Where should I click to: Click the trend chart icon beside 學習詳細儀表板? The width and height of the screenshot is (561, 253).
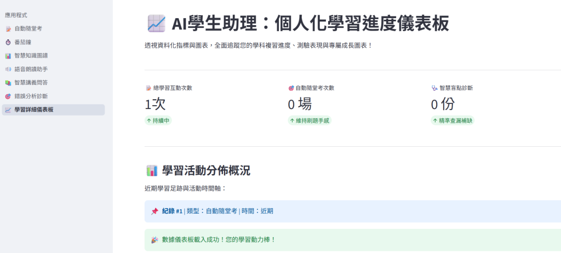click(x=8, y=110)
